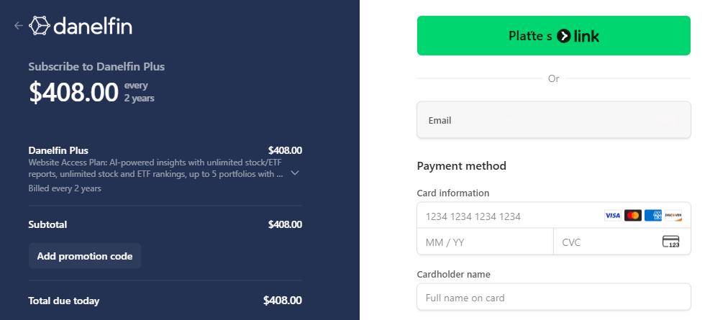Click the Subtotal row label

tap(47, 224)
